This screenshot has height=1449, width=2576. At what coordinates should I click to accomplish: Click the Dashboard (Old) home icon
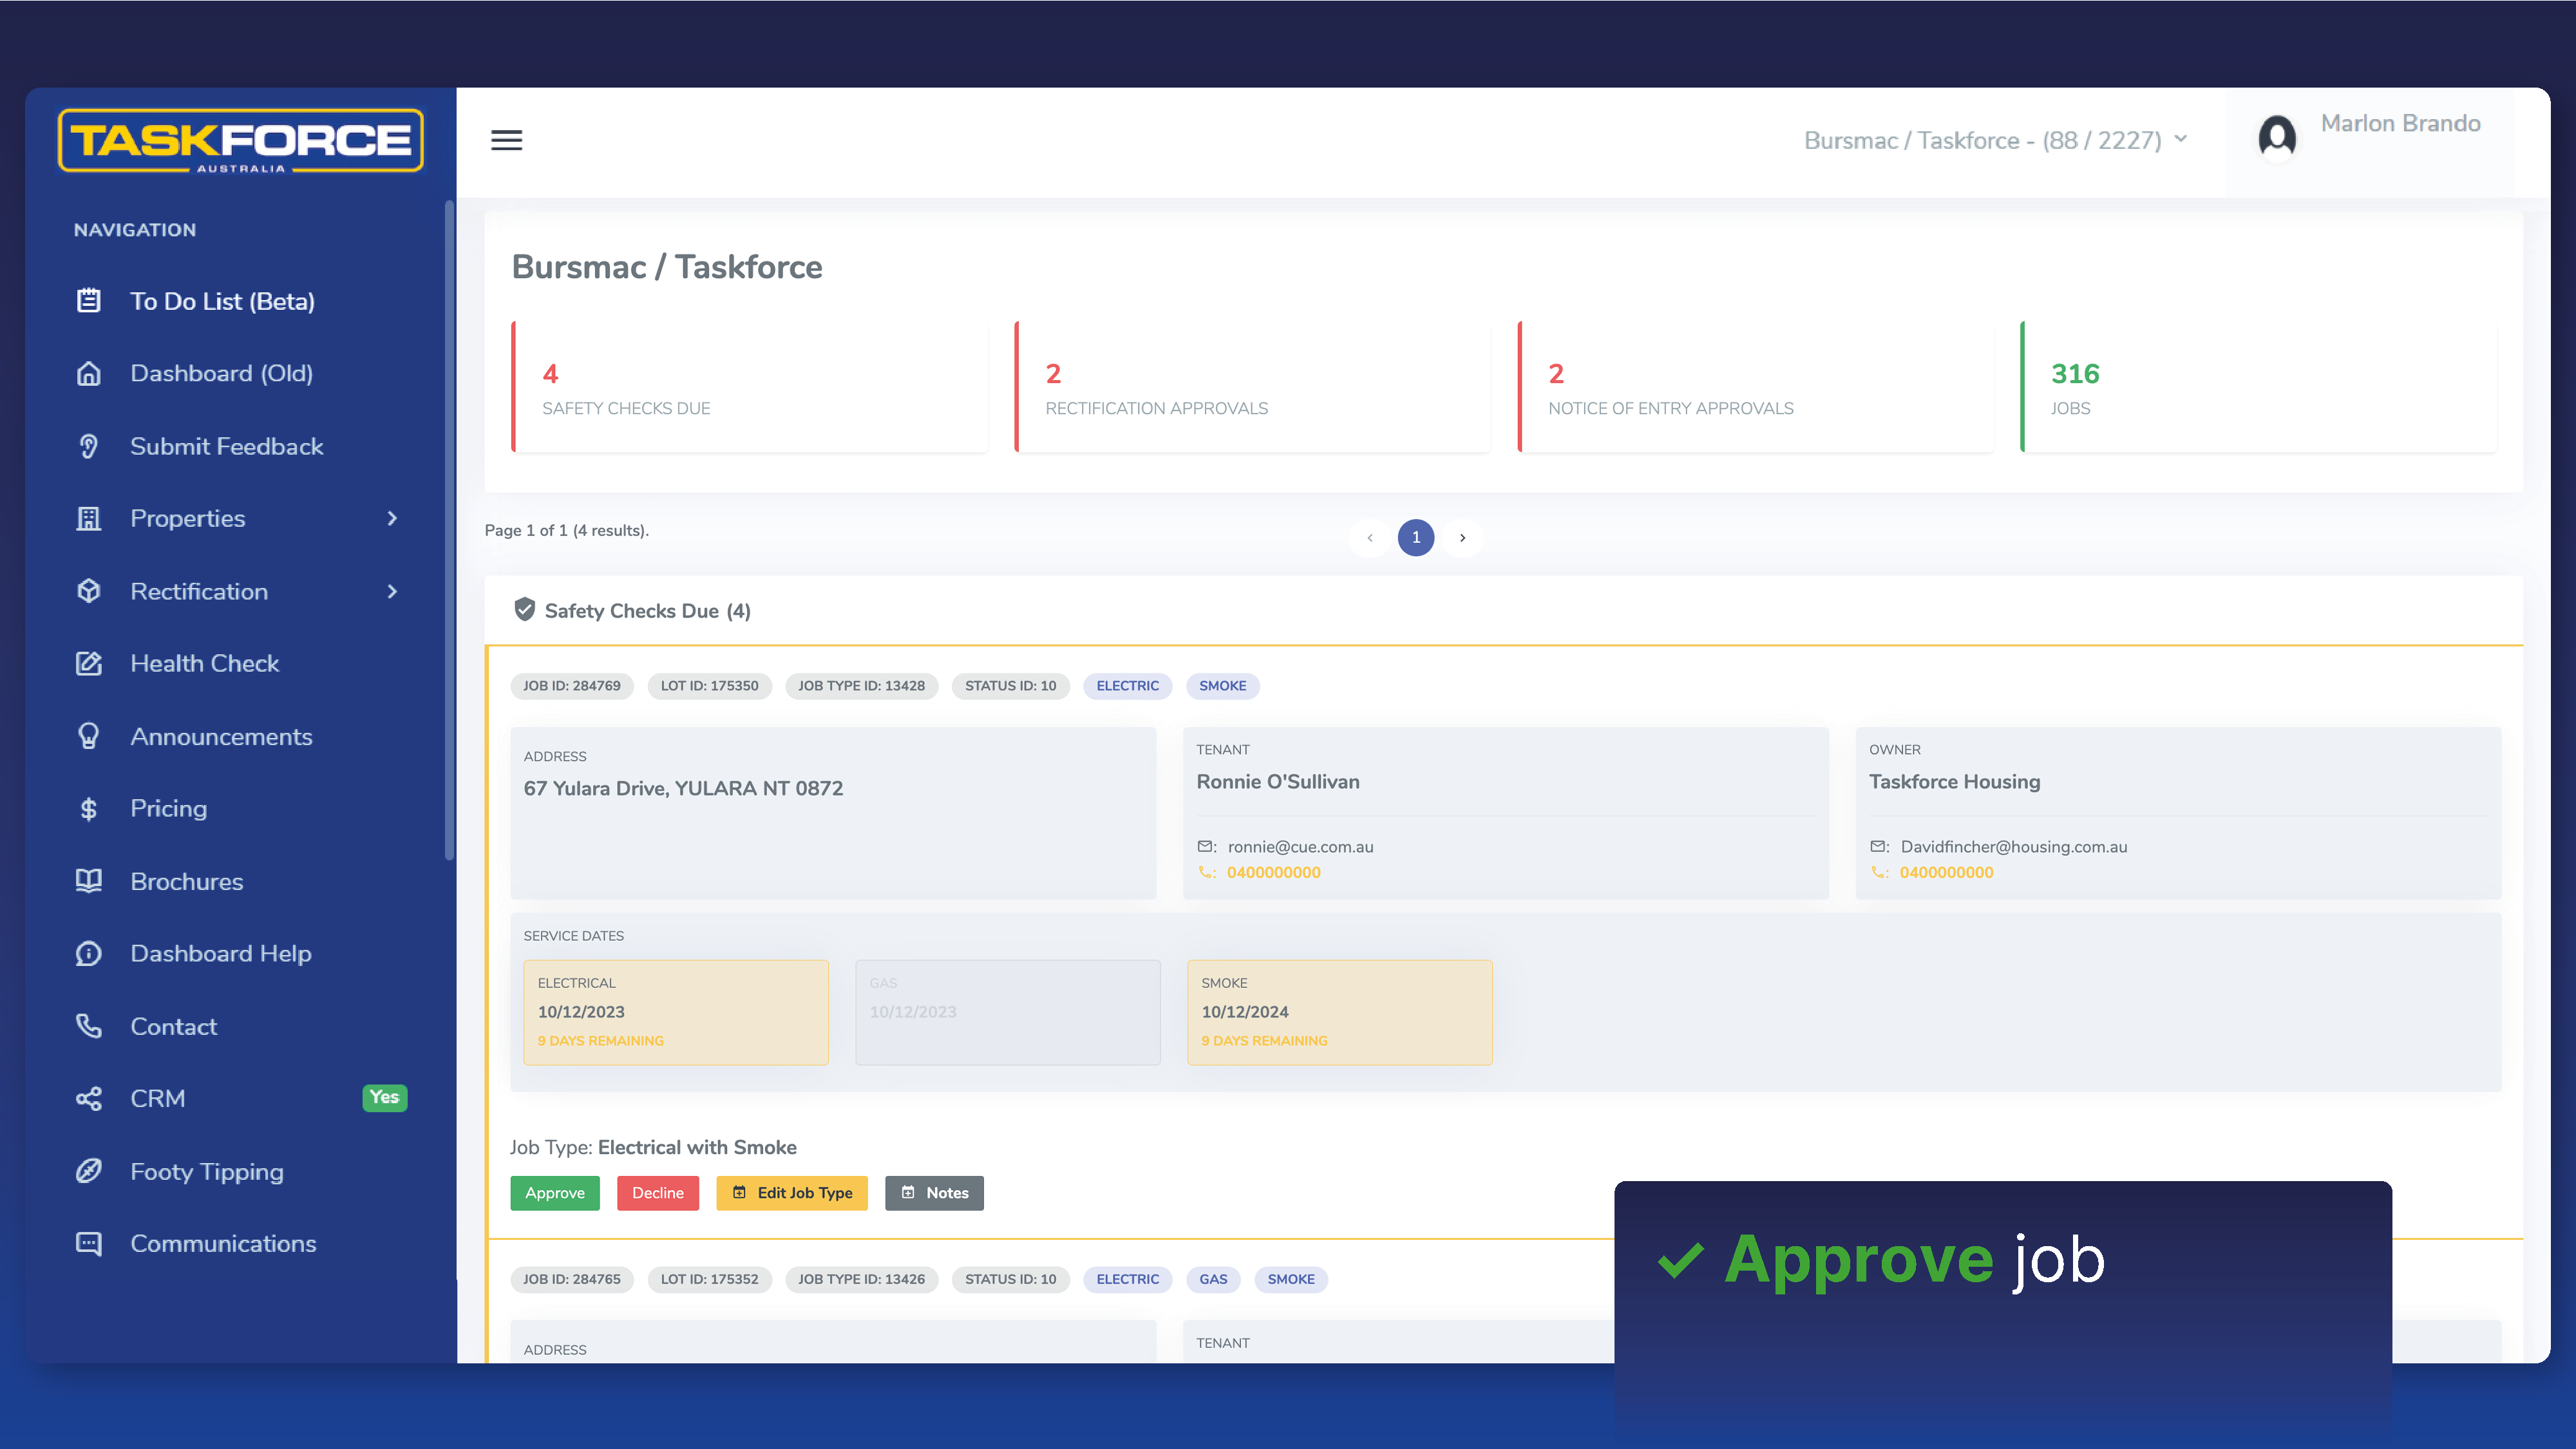click(89, 373)
